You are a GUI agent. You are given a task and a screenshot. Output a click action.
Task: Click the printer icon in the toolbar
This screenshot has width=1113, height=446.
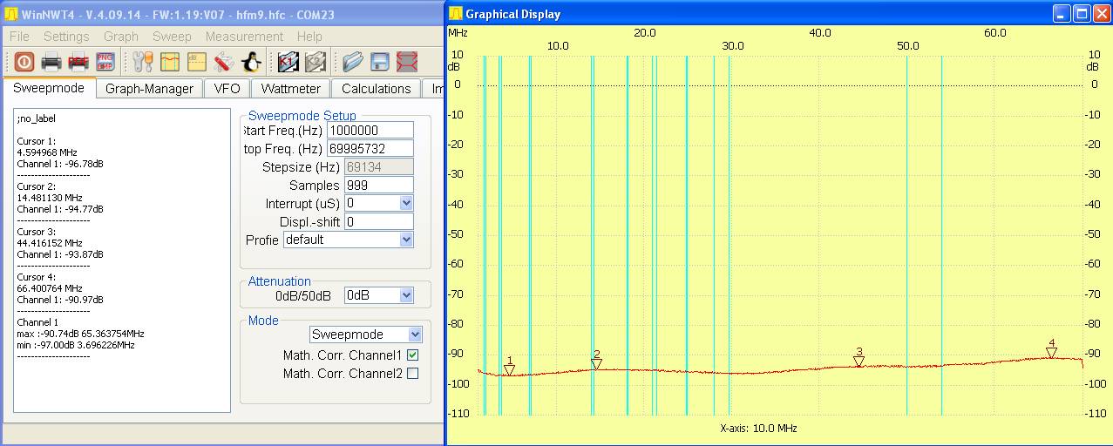click(51, 62)
